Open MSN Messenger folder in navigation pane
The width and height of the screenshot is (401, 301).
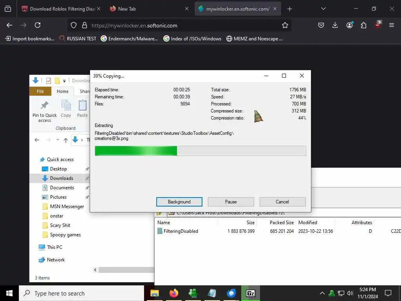[67, 207]
